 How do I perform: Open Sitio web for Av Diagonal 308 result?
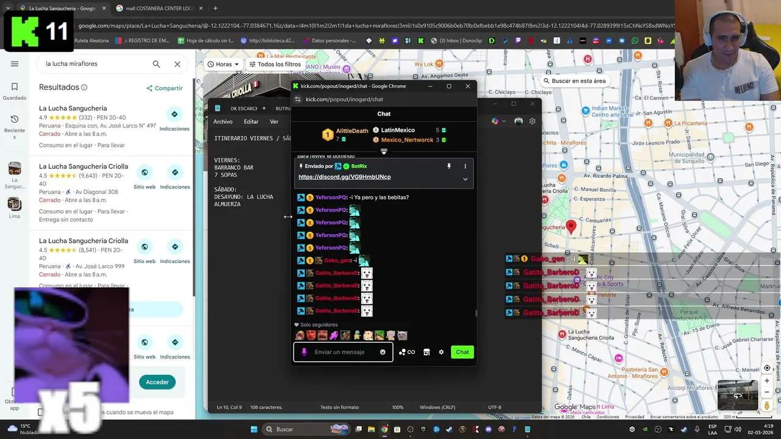pos(145,177)
